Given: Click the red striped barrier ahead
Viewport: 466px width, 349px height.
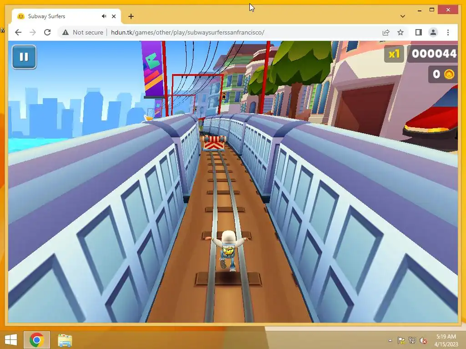Looking at the screenshot, I should [215, 142].
